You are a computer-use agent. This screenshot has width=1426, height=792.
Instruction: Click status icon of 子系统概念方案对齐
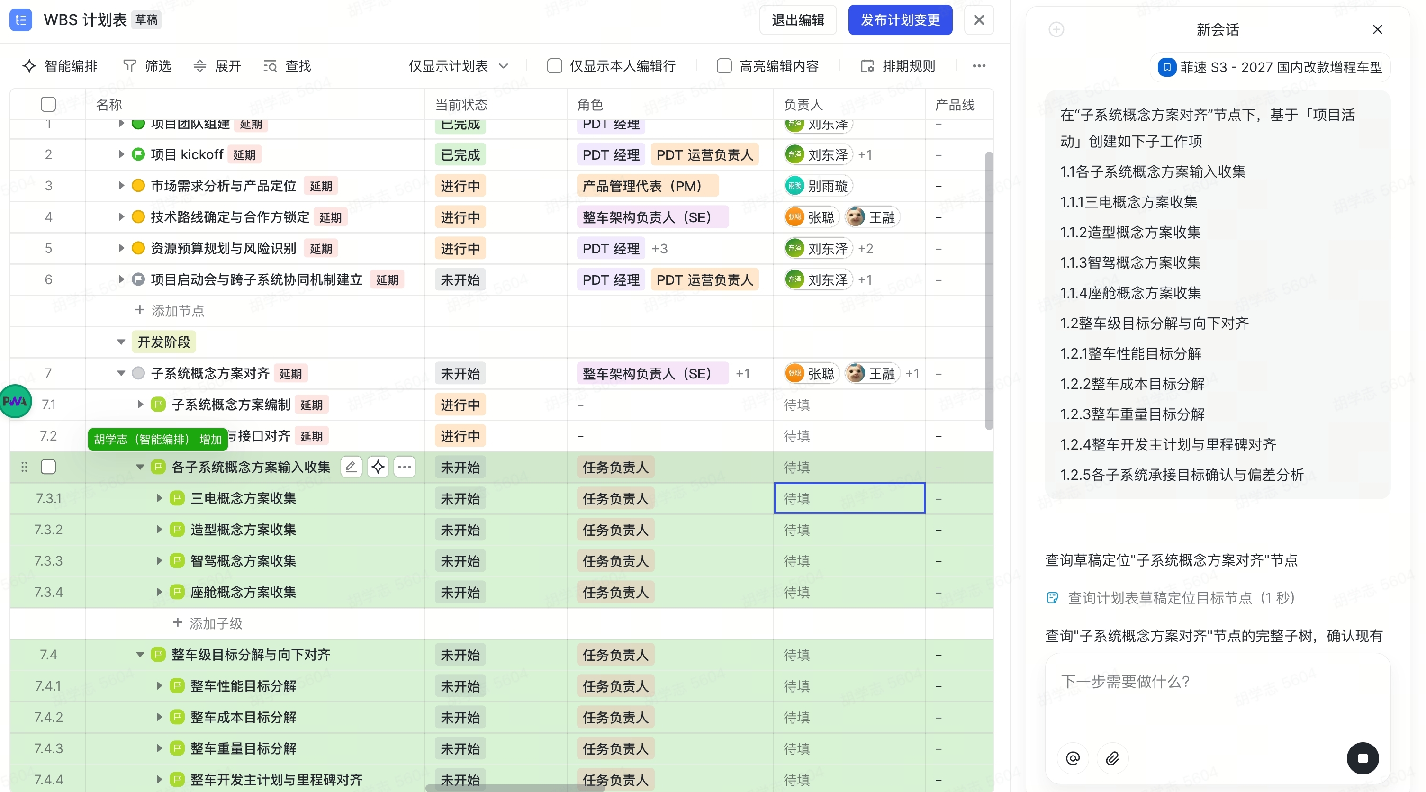point(138,374)
